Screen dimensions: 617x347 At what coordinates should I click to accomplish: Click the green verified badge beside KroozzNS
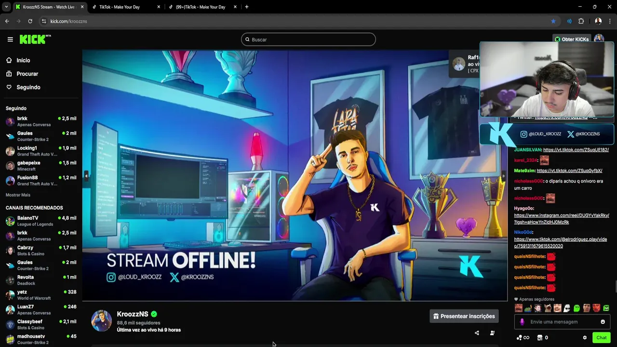point(154,314)
